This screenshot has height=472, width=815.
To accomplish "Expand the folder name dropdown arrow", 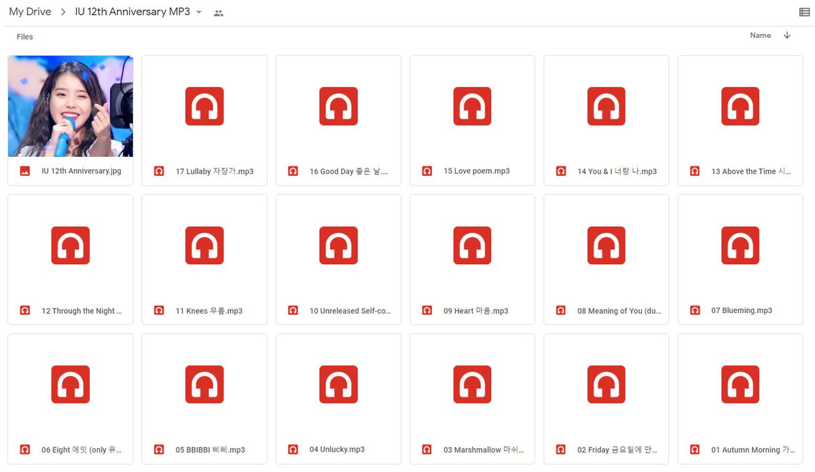I will coord(199,12).
